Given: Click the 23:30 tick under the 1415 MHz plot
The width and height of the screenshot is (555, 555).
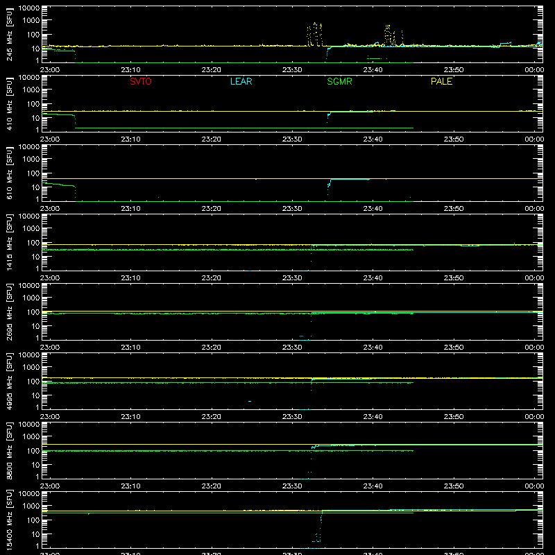Looking at the screenshot, I should [292, 278].
